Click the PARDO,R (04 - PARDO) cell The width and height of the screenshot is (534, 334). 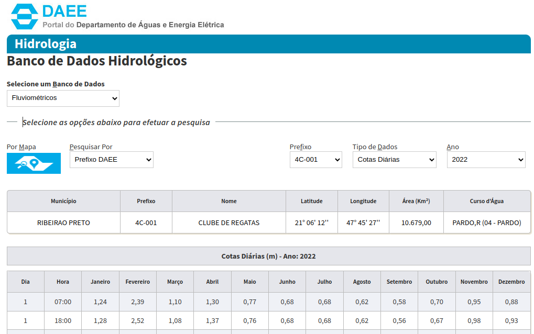point(486,222)
